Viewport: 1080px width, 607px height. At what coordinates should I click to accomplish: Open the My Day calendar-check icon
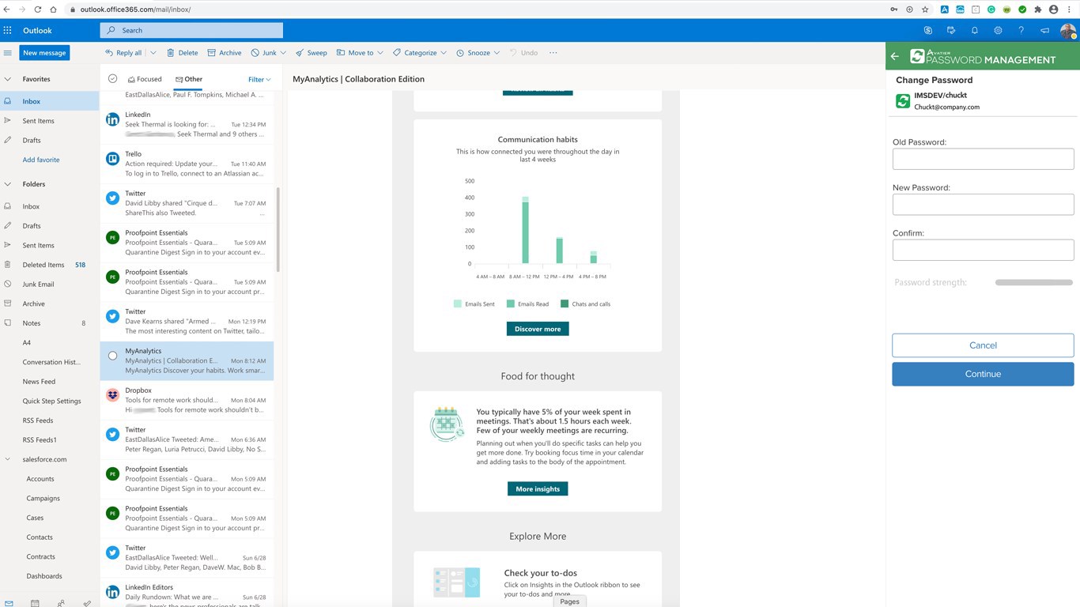pos(951,30)
